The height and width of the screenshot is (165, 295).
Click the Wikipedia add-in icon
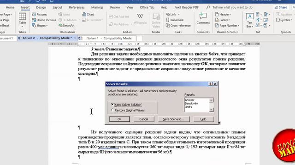pyautogui.click(x=140, y=19)
